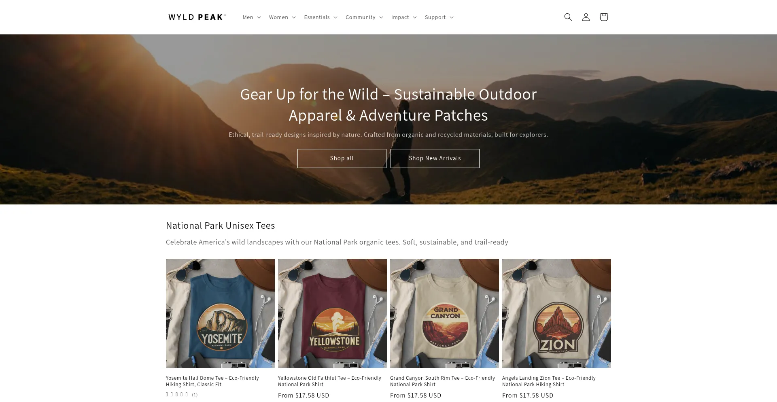This screenshot has width=777, height=402.
Task: Click the Yosemite tee star rating
Action: click(177, 395)
